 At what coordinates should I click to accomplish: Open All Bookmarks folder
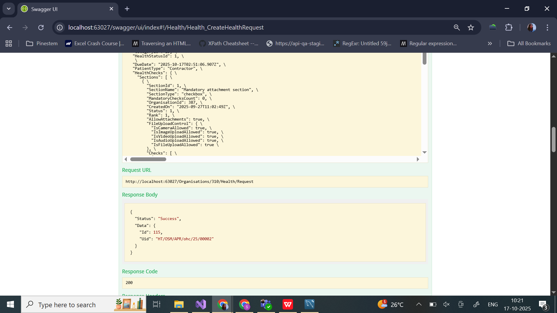(529, 43)
